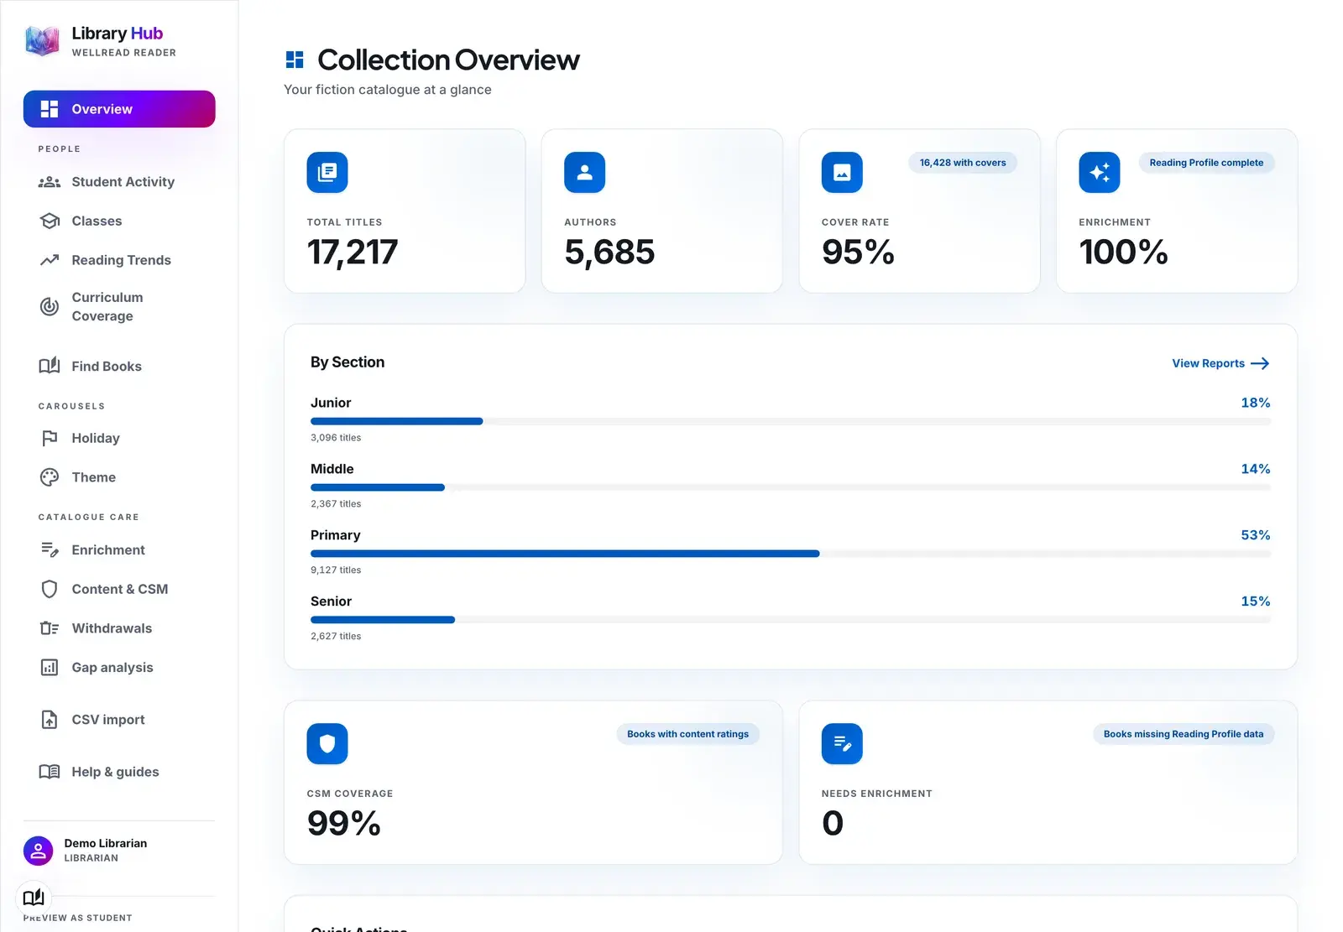This screenshot has height=932, width=1343.
Task: Click the Middle section progress bar
Action: pos(791,487)
